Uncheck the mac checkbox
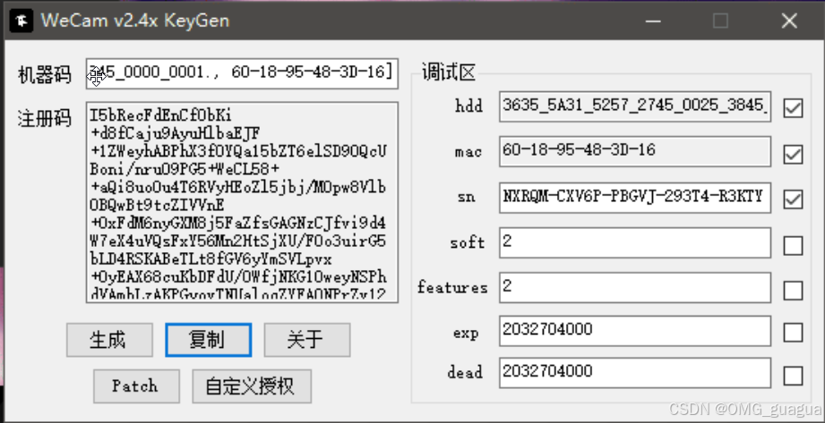This screenshot has width=825, height=423. coord(793,154)
